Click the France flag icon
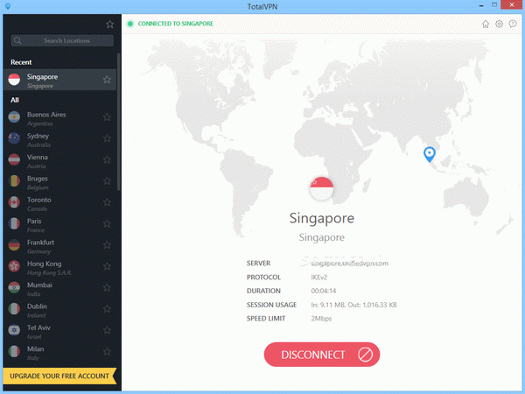This screenshot has width=525, height=394. pos(14,223)
